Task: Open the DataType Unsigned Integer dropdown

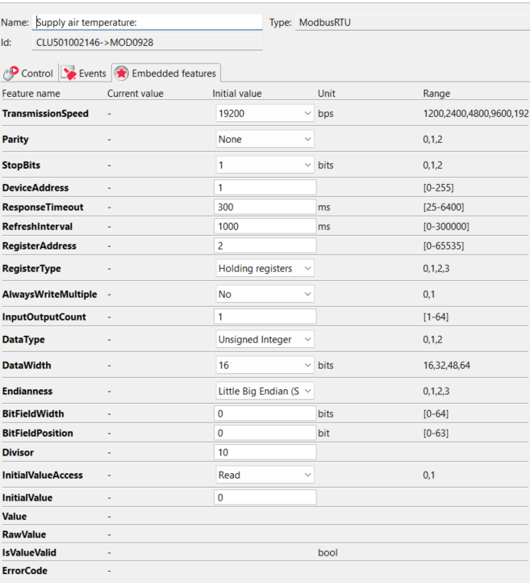Action: click(x=265, y=339)
